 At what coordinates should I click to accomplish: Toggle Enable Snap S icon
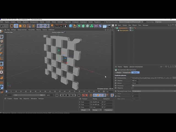pos(1,64)
